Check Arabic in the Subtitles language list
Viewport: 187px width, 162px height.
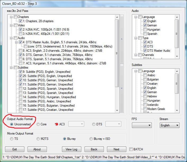tap(145, 75)
